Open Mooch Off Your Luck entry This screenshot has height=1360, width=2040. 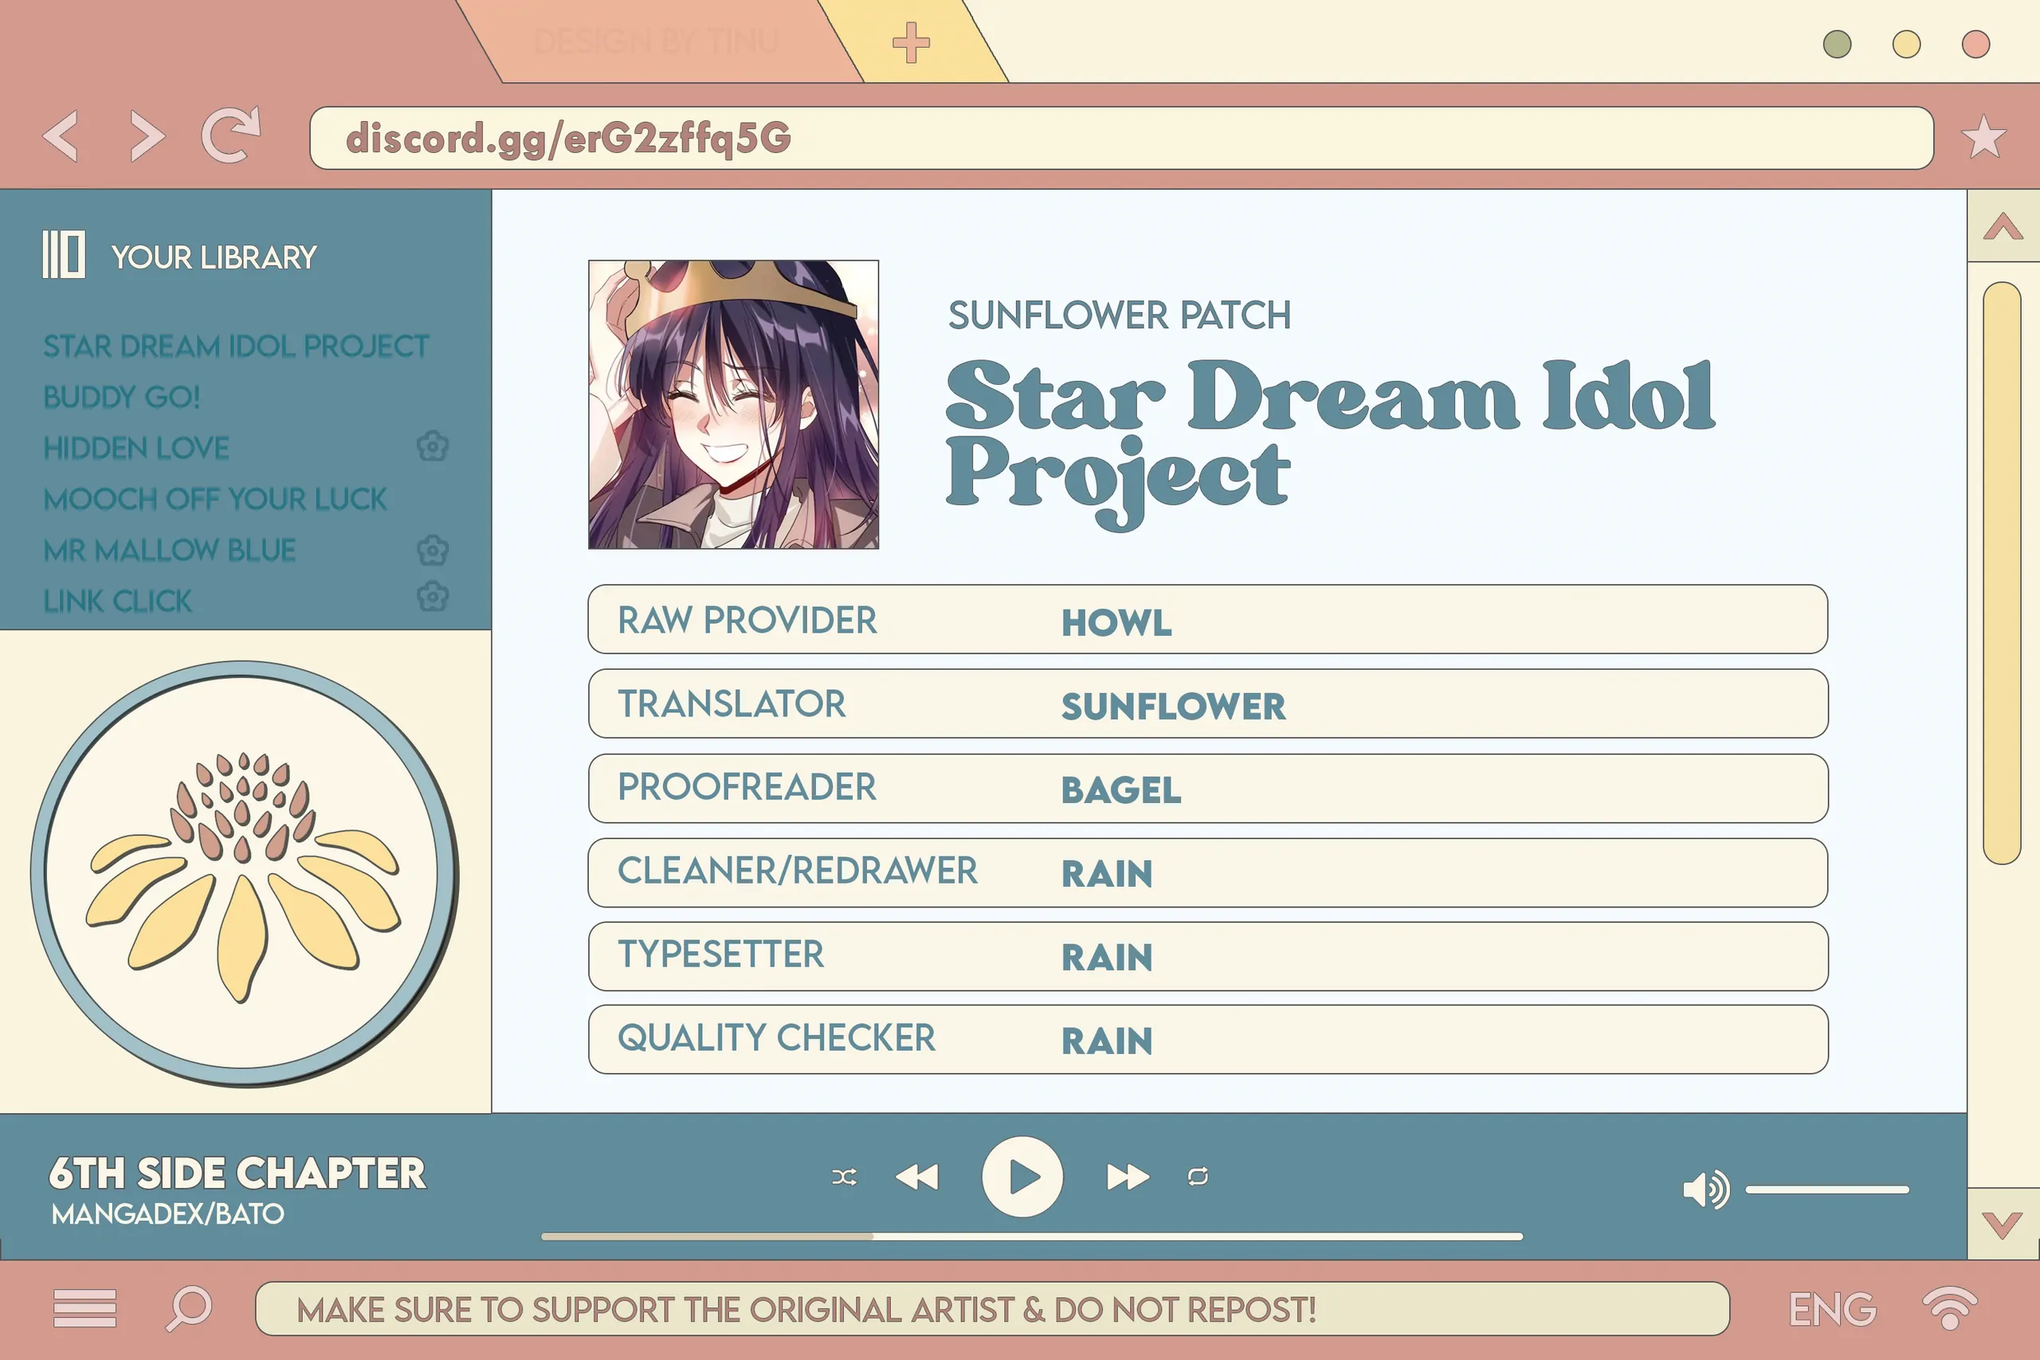[214, 500]
